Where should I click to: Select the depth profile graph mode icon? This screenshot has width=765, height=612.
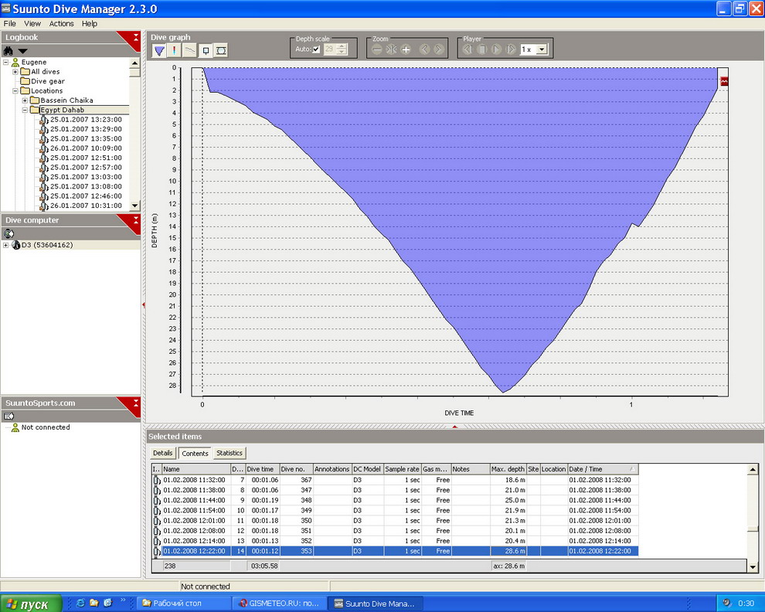coord(159,50)
